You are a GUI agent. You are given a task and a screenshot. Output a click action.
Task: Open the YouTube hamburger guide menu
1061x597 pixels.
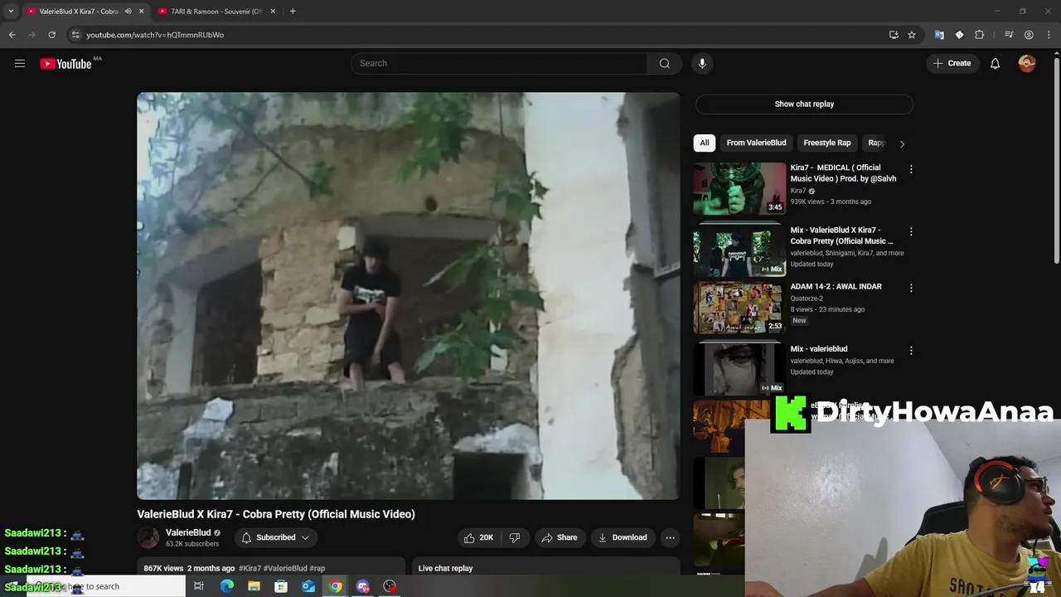(20, 63)
